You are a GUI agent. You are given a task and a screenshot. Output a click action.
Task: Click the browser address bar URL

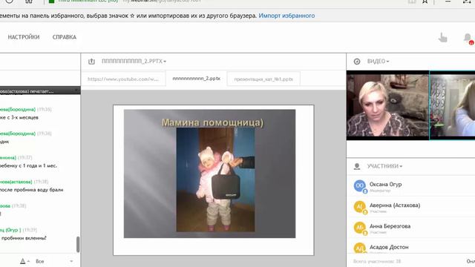point(162,1)
